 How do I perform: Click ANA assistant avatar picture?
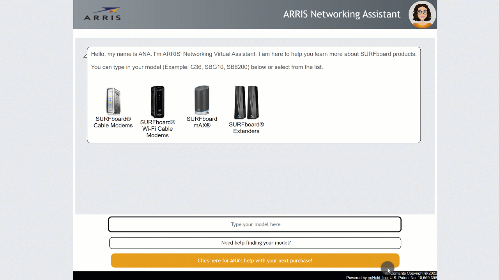[x=422, y=14]
